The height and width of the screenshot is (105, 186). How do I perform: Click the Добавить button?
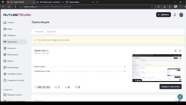(x=163, y=15)
